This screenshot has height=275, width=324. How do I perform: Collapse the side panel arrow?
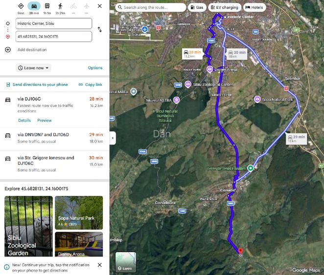pos(113,138)
